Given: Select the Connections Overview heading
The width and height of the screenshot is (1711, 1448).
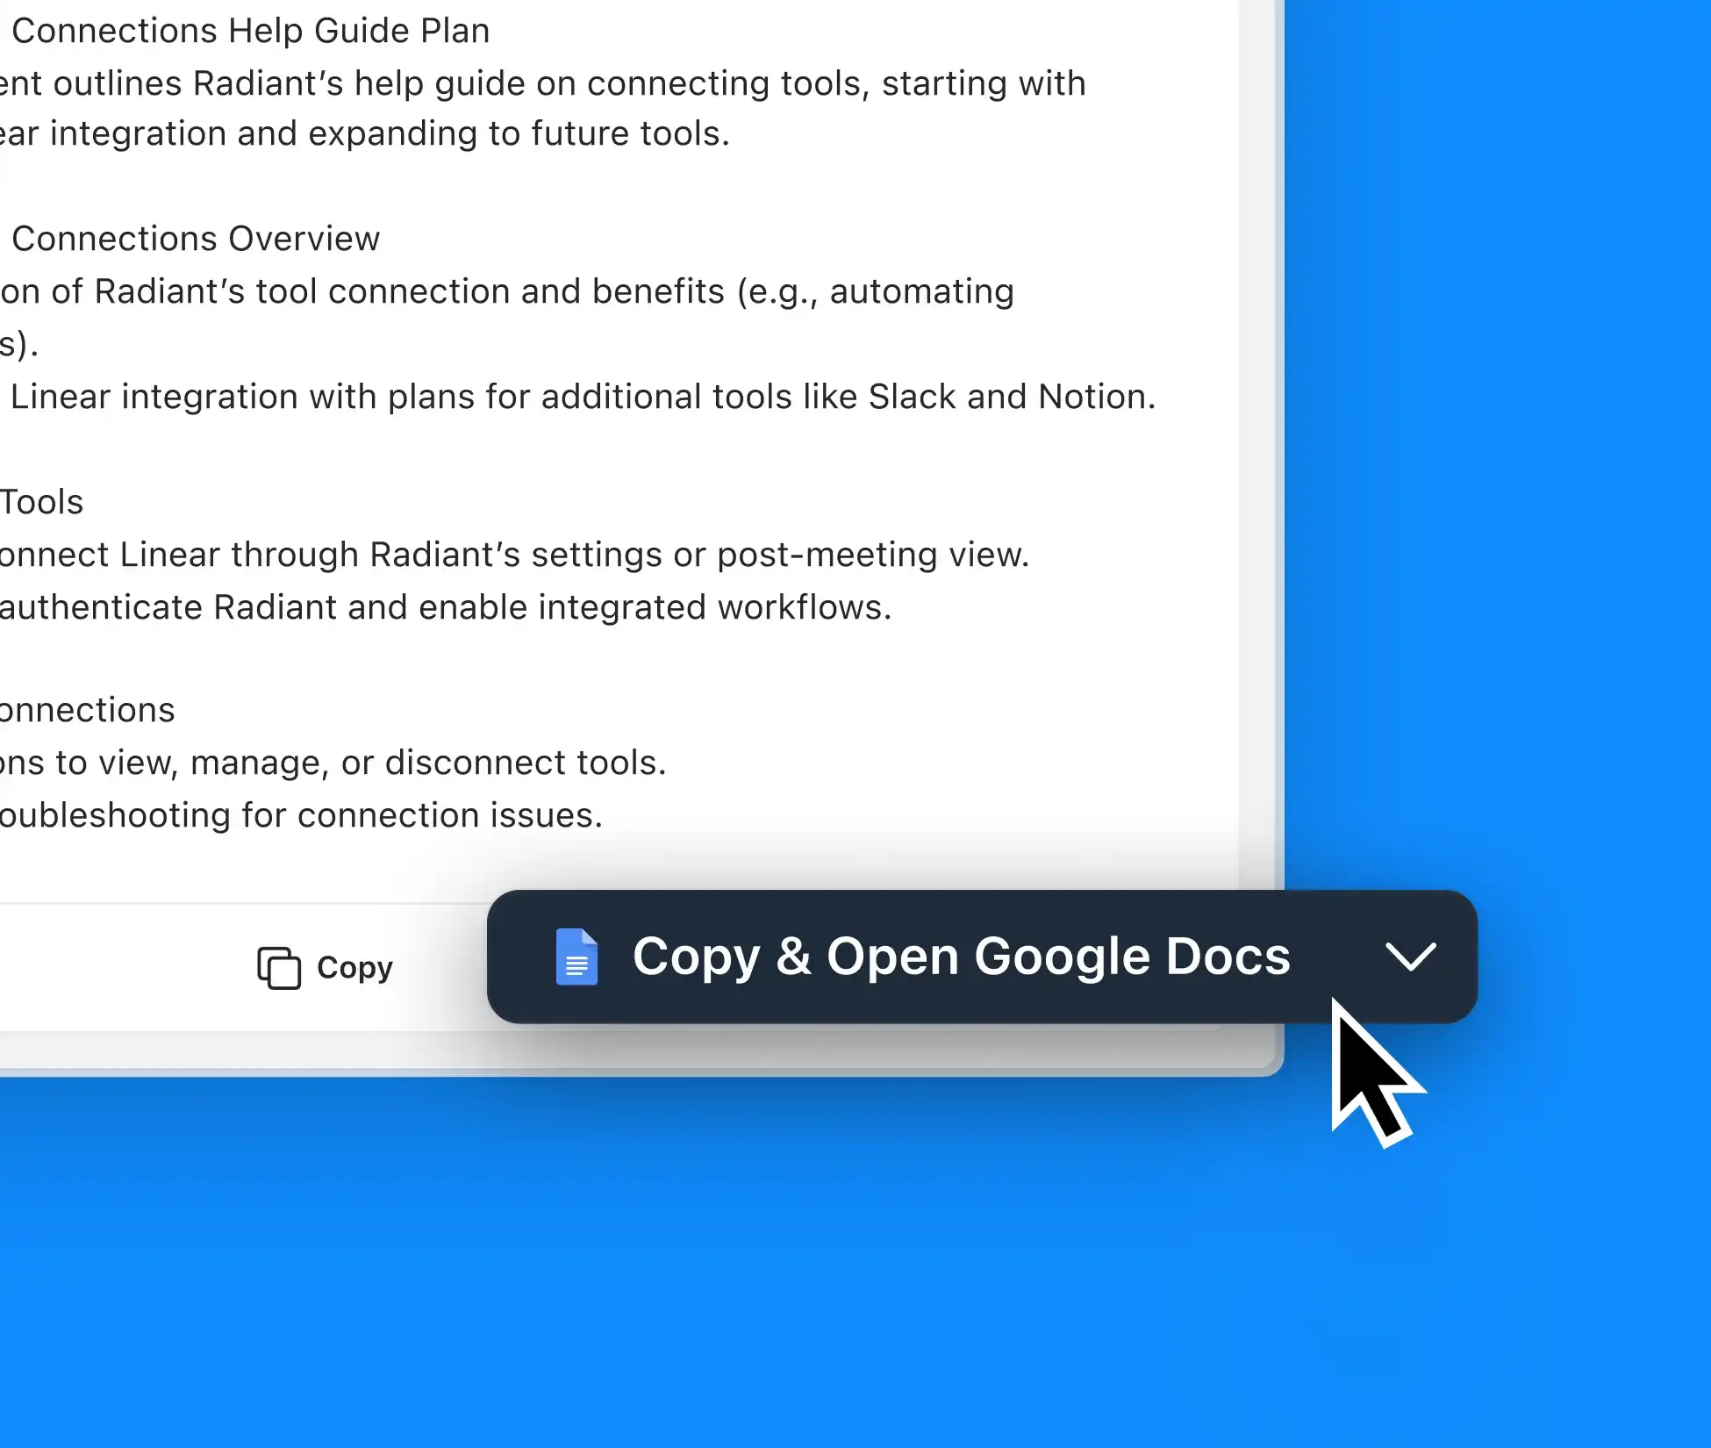Looking at the screenshot, I should [195, 239].
